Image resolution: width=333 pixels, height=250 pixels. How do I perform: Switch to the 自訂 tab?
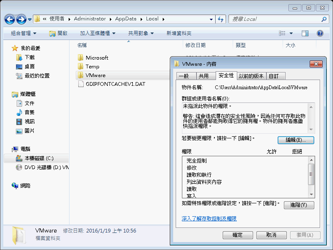276,76
